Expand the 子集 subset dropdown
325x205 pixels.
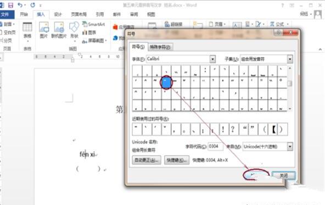[290, 59]
